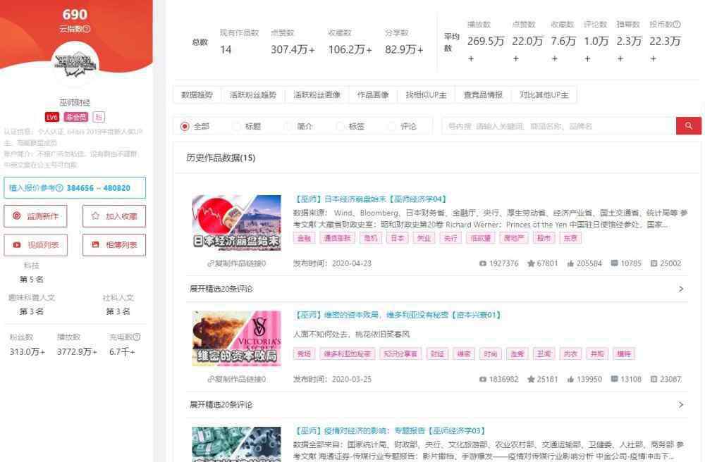Image resolution: width=705 pixels, height=462 pixels.
Task: Click the red search magnifier button
Action: 688,126
